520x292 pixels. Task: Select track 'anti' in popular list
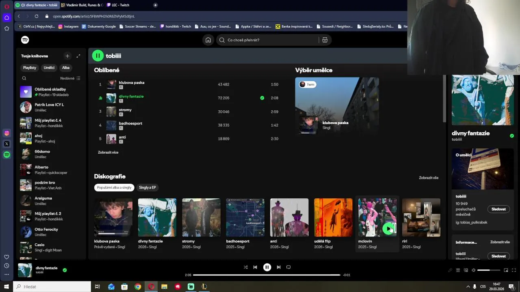click(188, 139)
